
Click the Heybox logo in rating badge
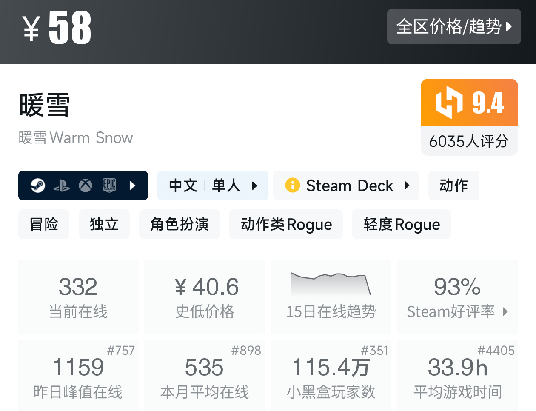449,103
